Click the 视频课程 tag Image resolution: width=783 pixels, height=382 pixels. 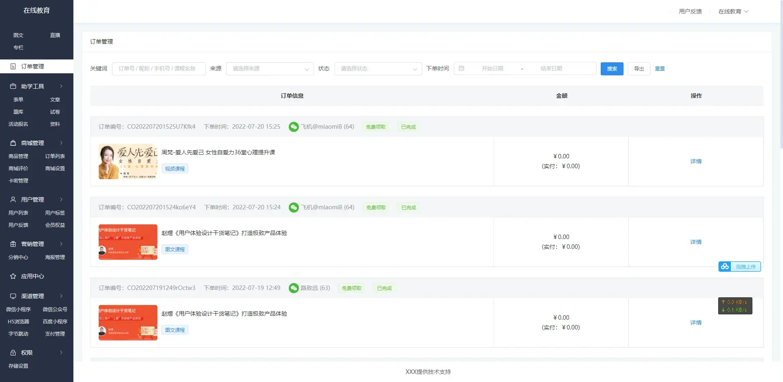[175, 169]
